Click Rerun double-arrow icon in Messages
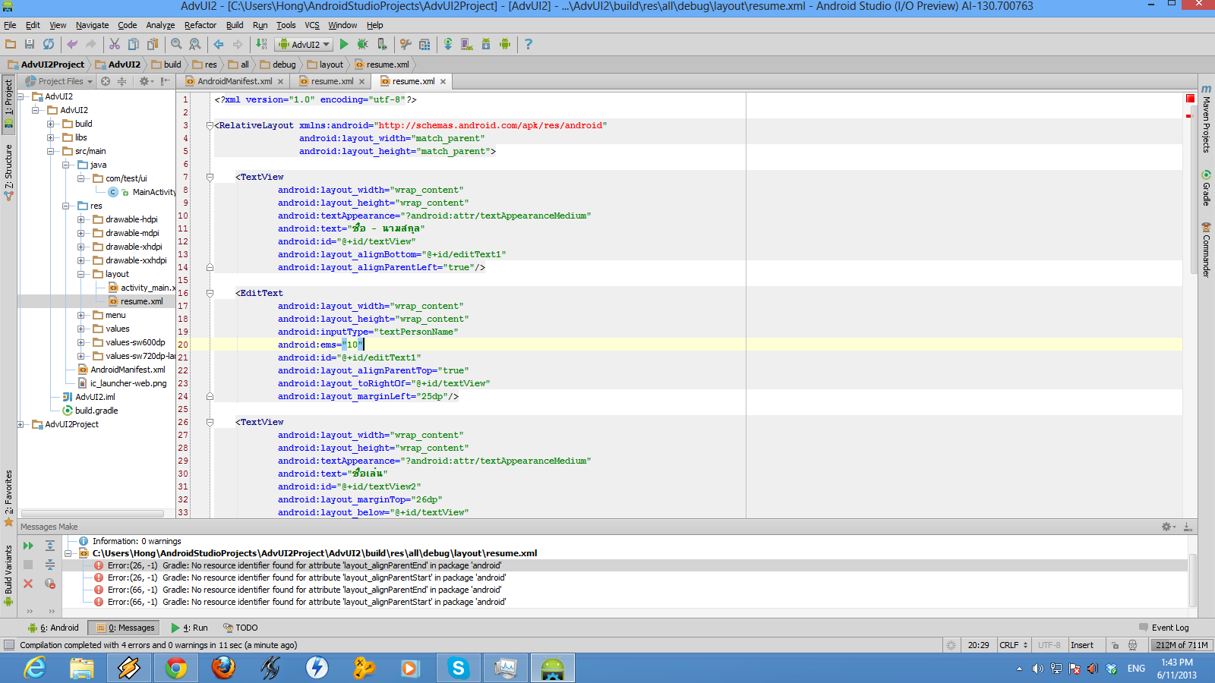 point(28,546)
